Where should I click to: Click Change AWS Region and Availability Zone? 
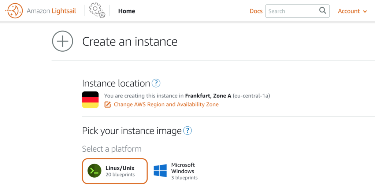tap(166, 104)
